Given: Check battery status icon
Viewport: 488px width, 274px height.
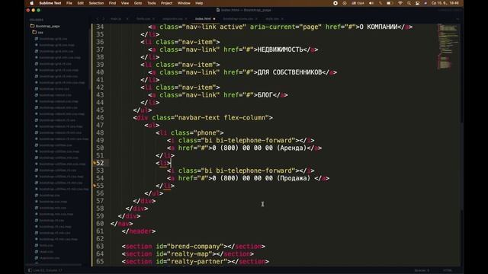Looking at the screenshot, I should click(390, 3).
